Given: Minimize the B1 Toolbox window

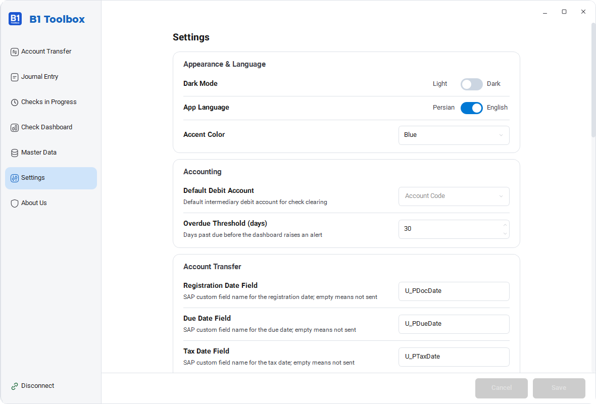Looking at the screenshot, I should (544, 12).
